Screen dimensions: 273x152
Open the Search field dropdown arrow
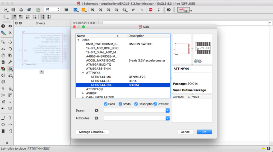[168, 110]
